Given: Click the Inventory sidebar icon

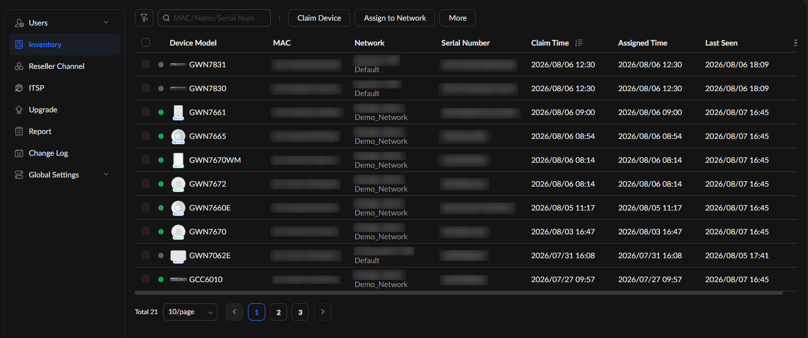Looking at the screenshot, I should click(19, 44).
